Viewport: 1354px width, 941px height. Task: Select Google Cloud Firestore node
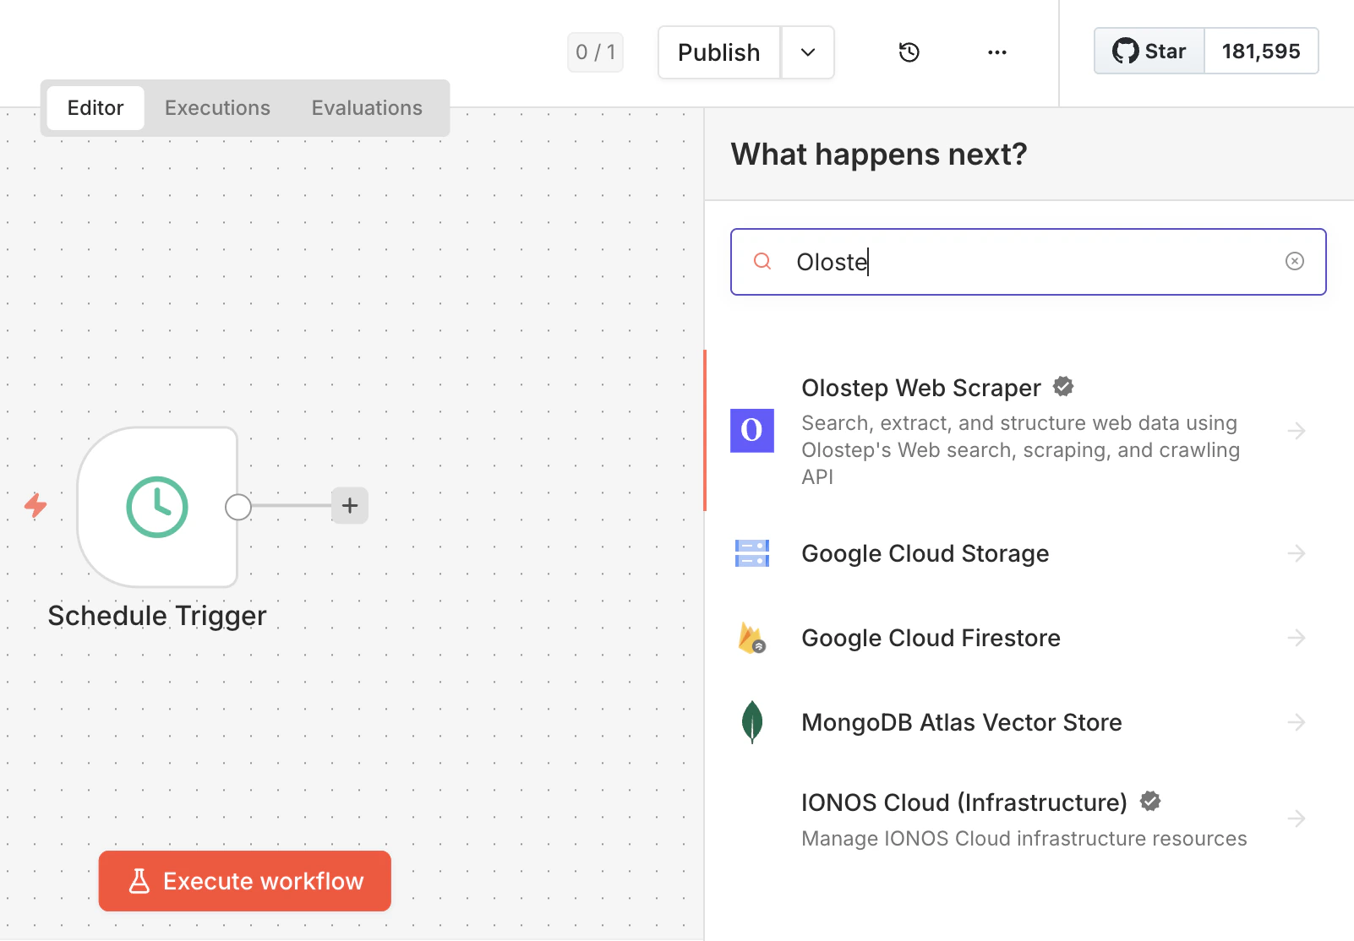(1029, 638)
